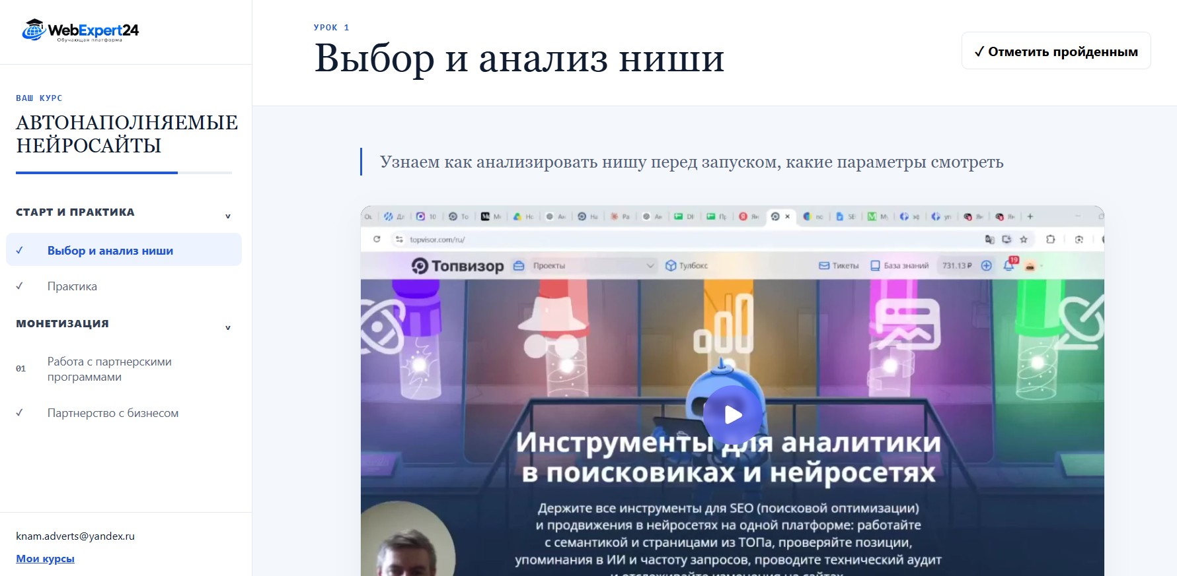This screenshot has height=576, width=1177.
Task: Open lesson "Работа с партнерскими программами"
Action: tap(110, 369)
